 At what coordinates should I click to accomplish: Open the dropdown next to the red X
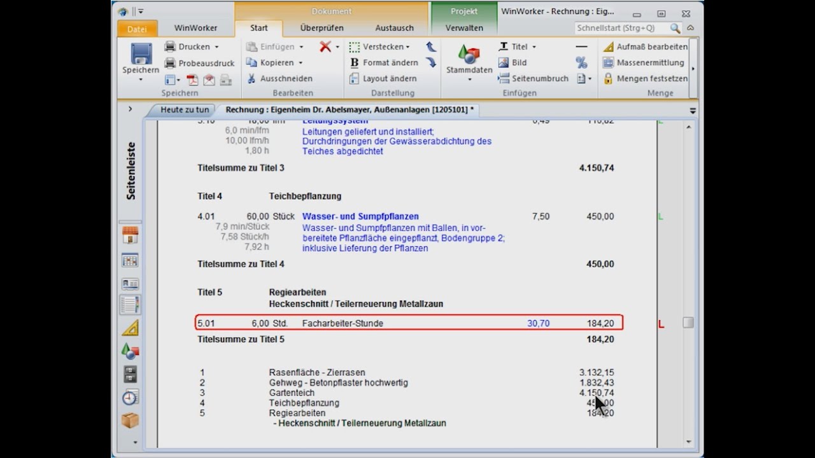coord(337,46)
